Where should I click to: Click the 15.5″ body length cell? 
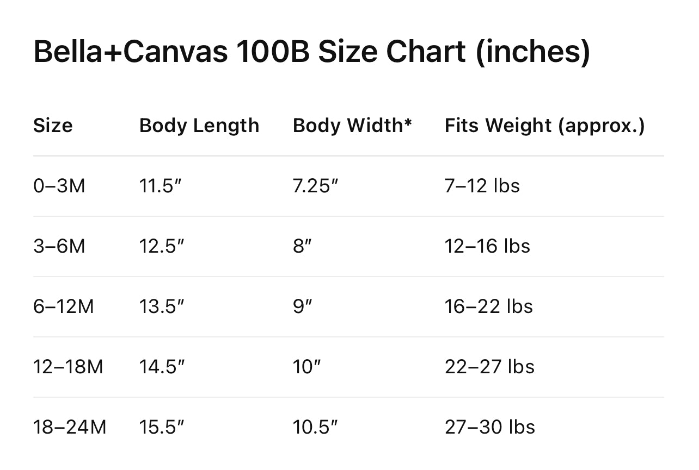[x=162, y=428]
